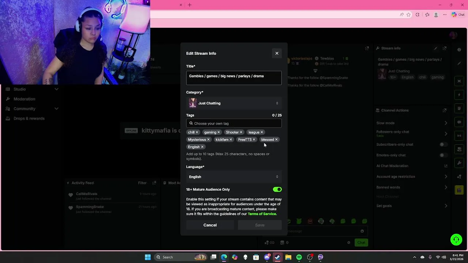Expand Followers-only chat settings
This screenshot has height=263, width=468.
pos(446,134)
